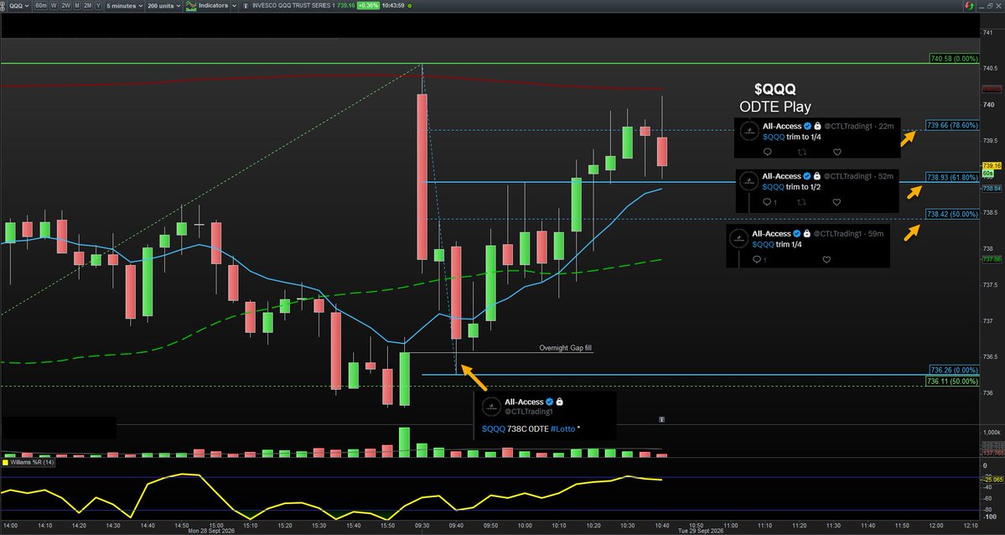Viewport: 1005px width, 535px height.
Task: Click the Indicators chart icon
Action: pos(191,5)
